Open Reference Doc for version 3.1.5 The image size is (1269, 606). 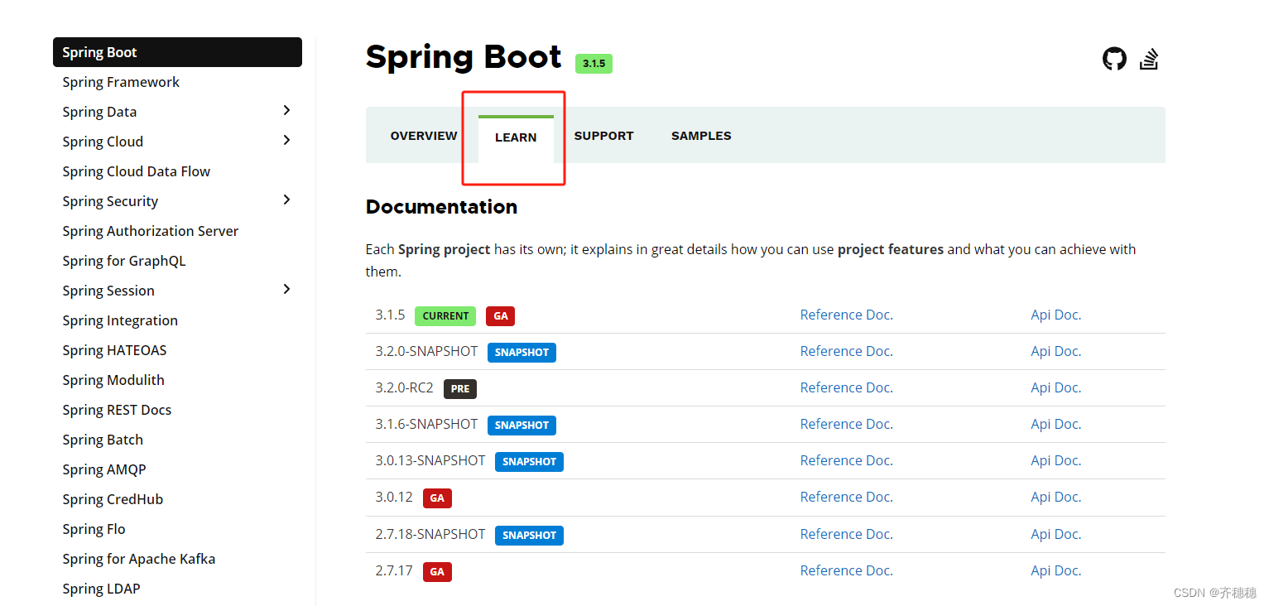coord(846,315)
